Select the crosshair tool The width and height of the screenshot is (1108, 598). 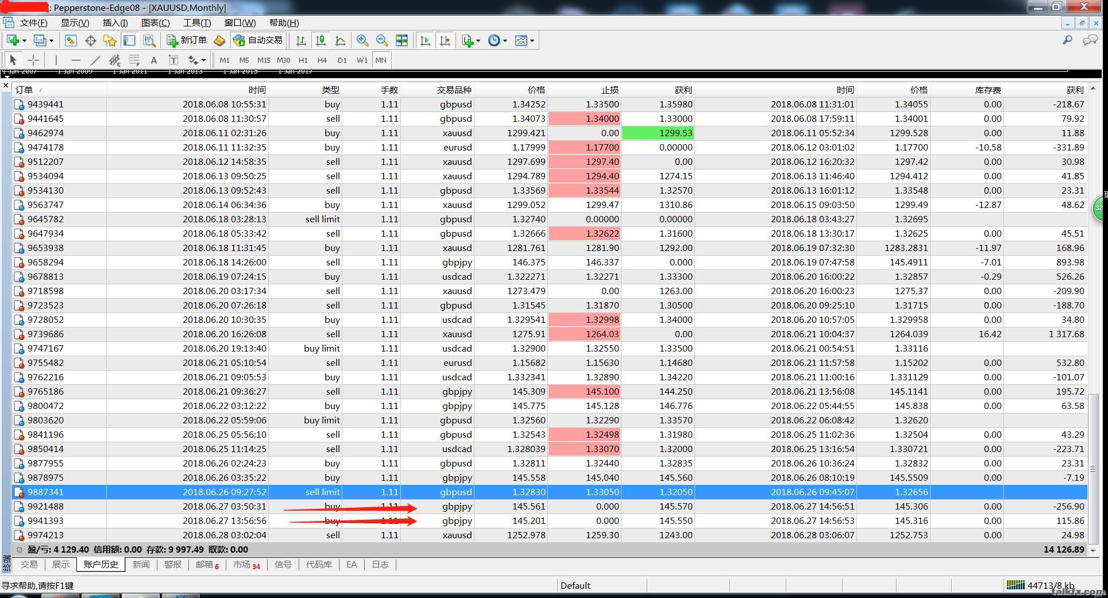point(33,60)
